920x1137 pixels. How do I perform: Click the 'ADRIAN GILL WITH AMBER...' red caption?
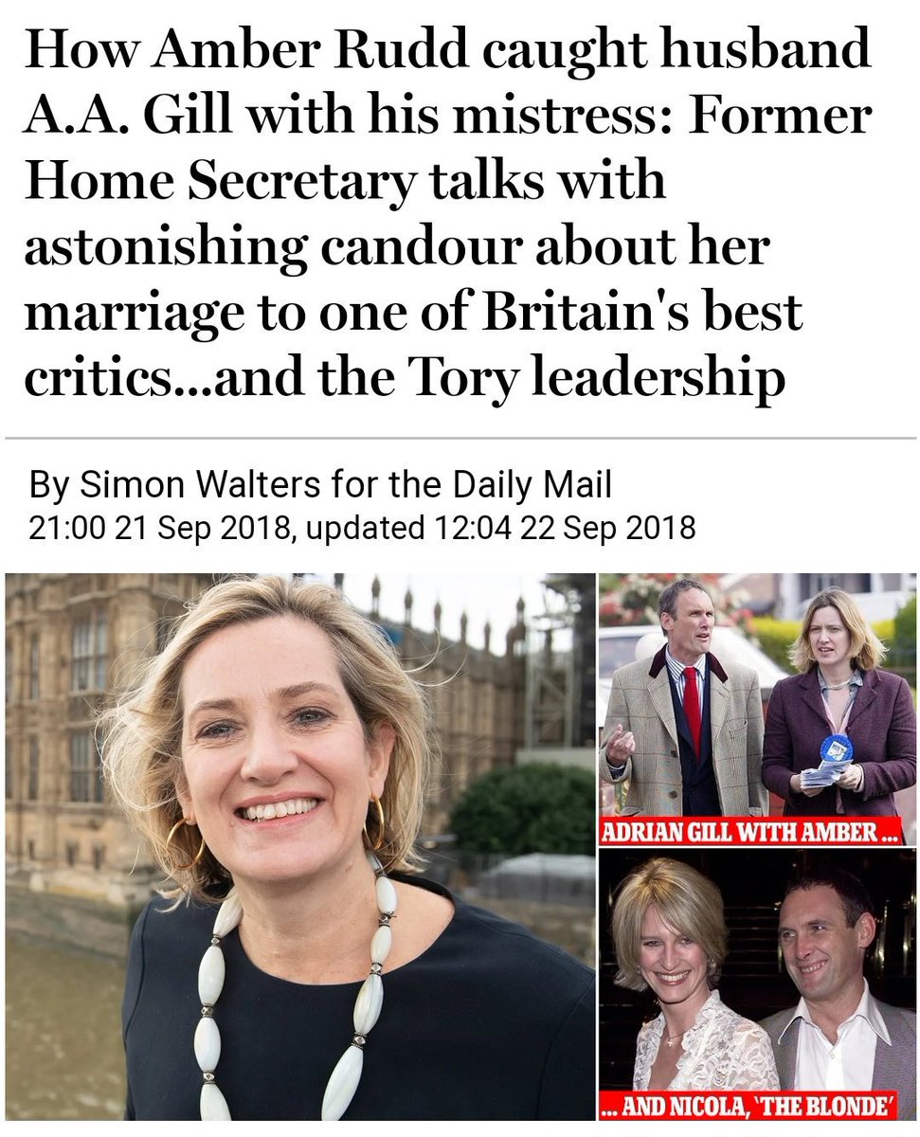pos(751,832)
